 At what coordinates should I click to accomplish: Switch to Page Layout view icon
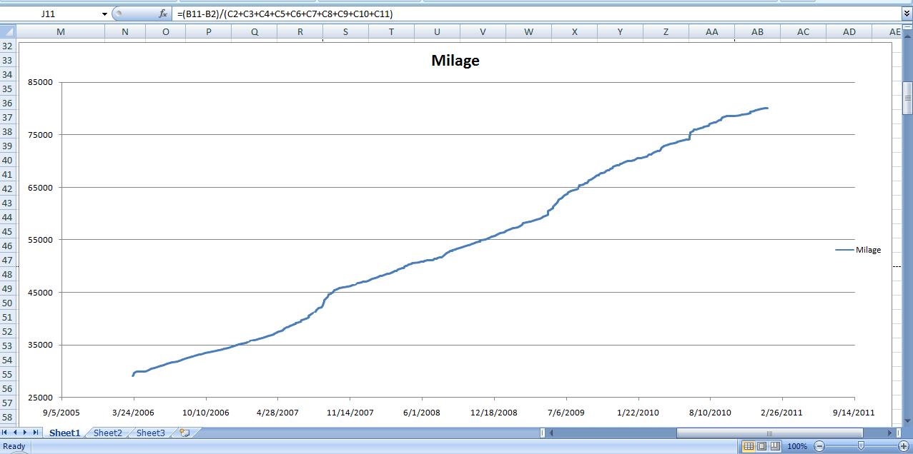point(761,446)
